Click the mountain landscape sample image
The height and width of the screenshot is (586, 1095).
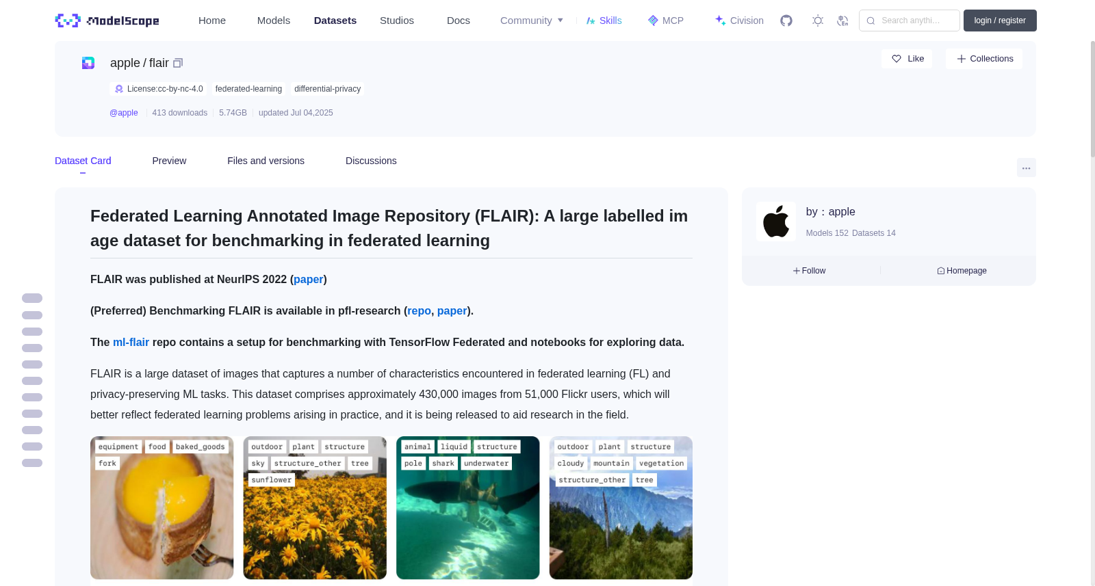point(621,508)
